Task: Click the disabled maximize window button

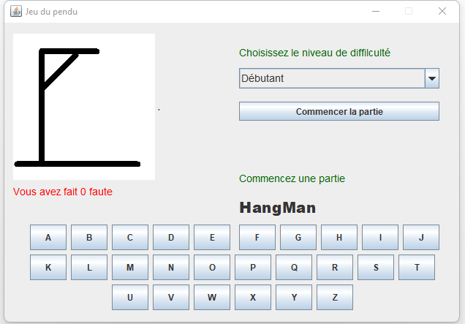Action: pyautogui.click(x=409, y=11)
